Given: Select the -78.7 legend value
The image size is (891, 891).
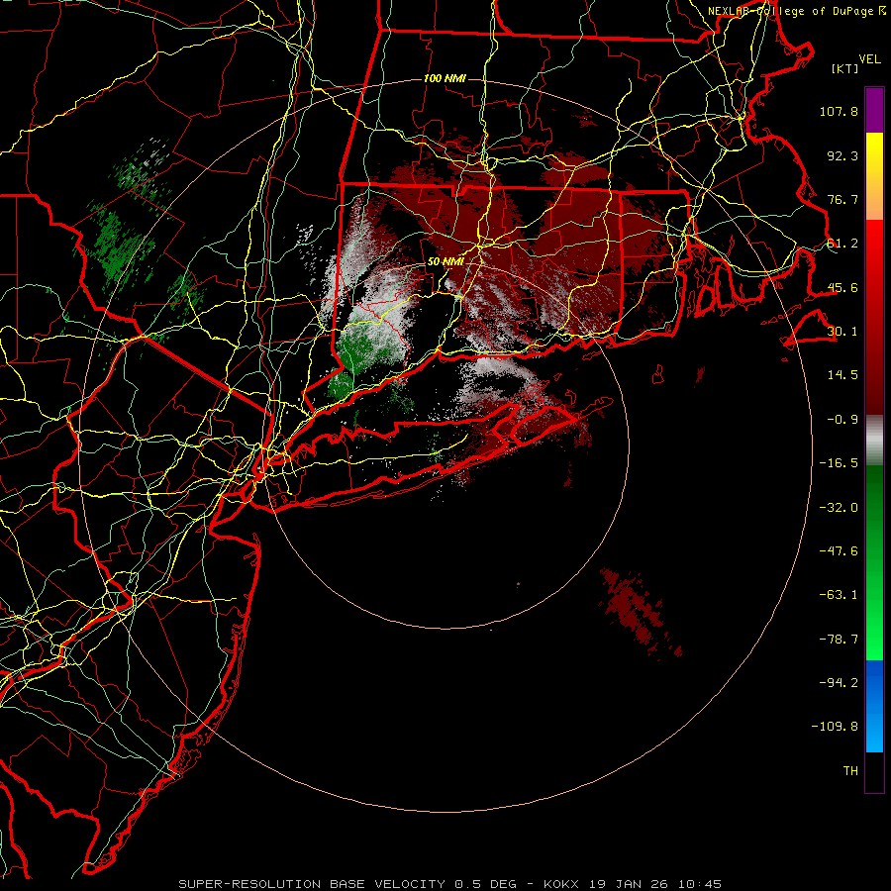Looking at the screenshot, I should [x=839, y=640].
